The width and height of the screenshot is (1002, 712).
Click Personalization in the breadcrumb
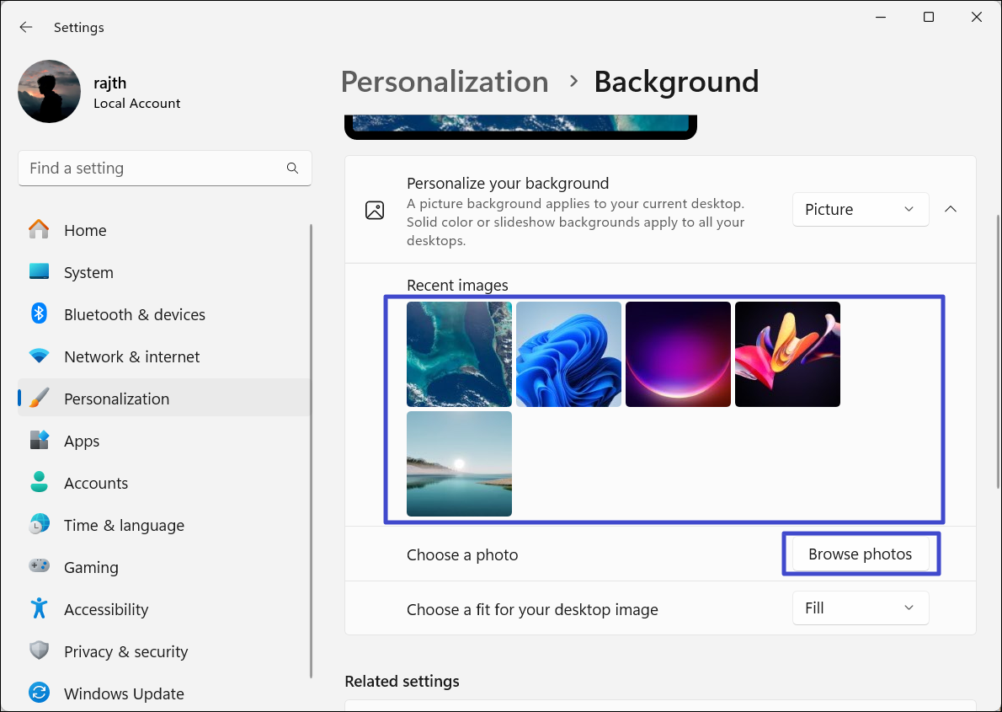tap(445, 82)
